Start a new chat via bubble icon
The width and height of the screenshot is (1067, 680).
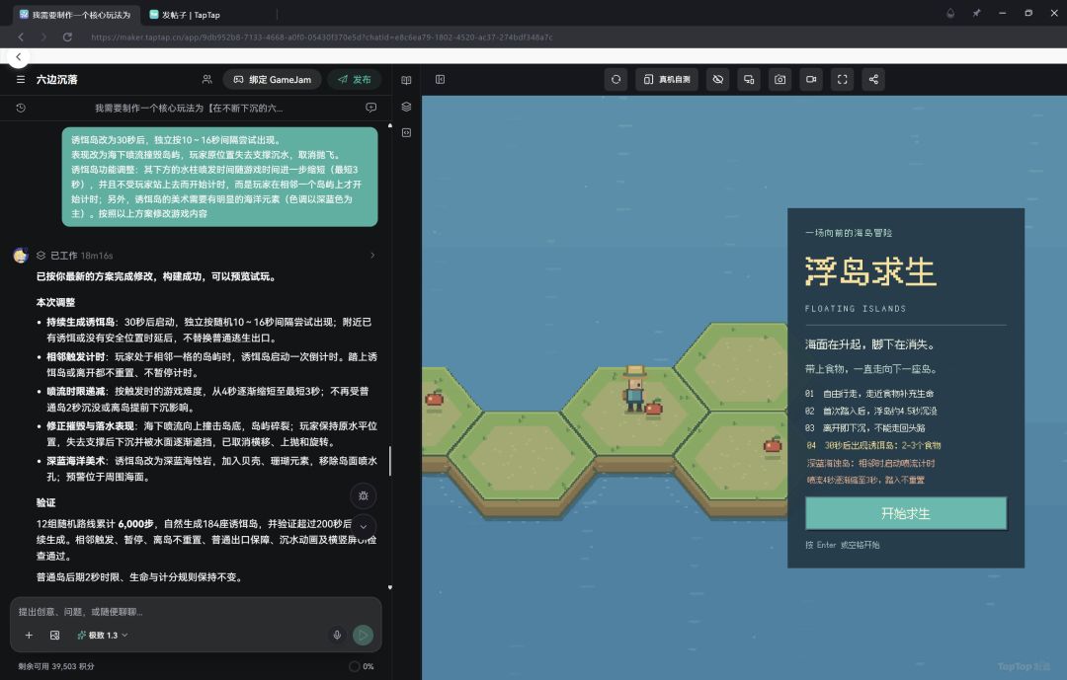(x=370, y=108)
